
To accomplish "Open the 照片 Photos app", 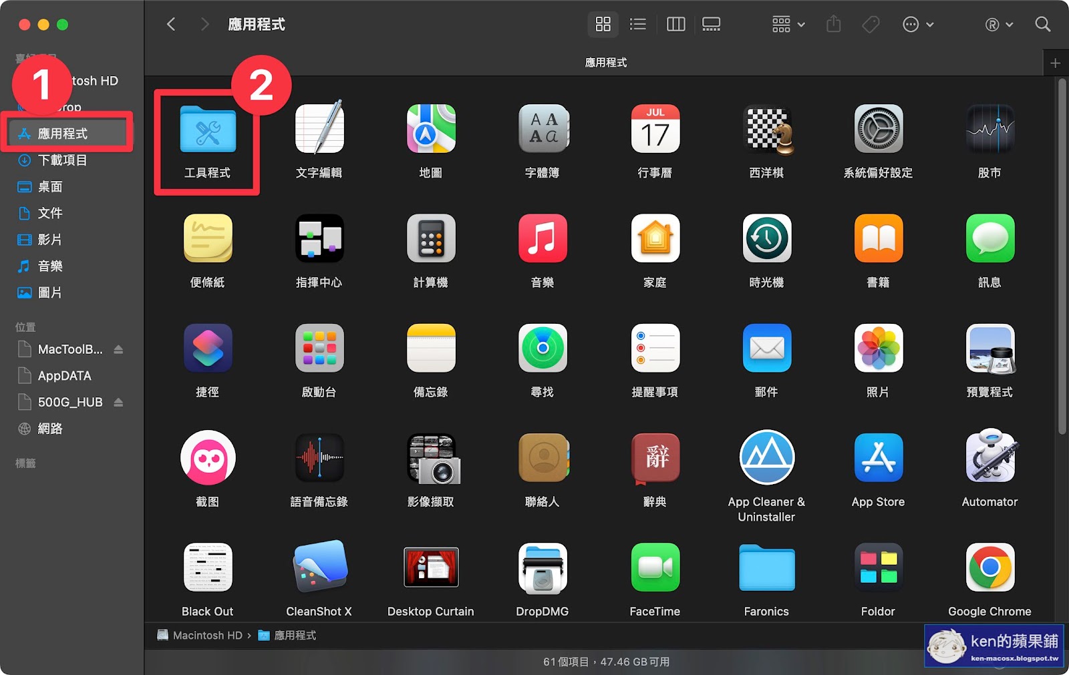I will point(879,348).
